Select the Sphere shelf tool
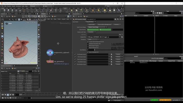Screen dimensions: 183x103 [8, 11]
